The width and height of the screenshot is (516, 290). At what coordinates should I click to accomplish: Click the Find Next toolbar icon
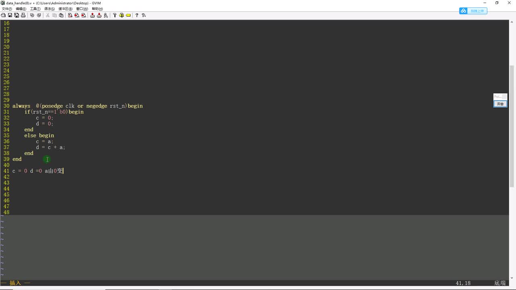pos(77,15)
